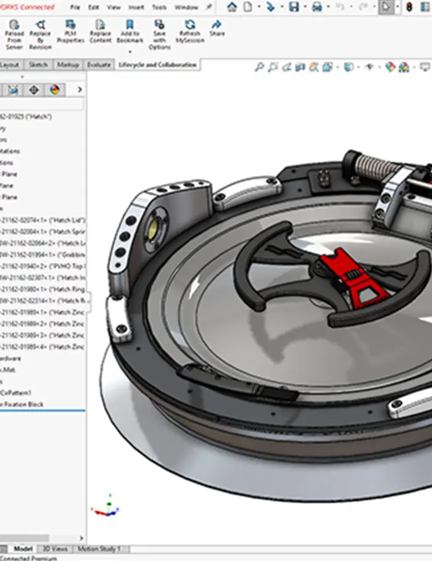Open the Motion Study 1 tab
This screenshot has width=432, height=561.
(x=99, y=549)
